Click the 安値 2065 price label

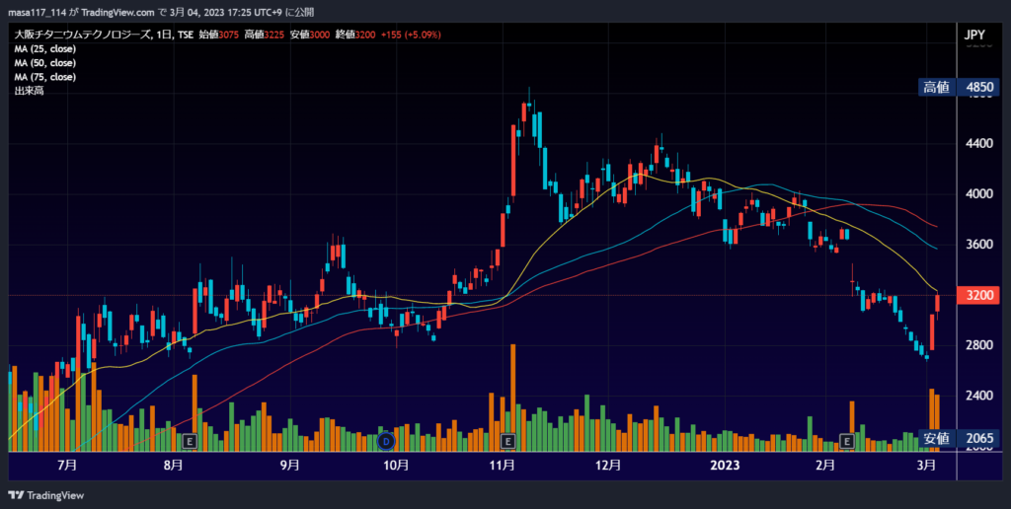[959, 439]
